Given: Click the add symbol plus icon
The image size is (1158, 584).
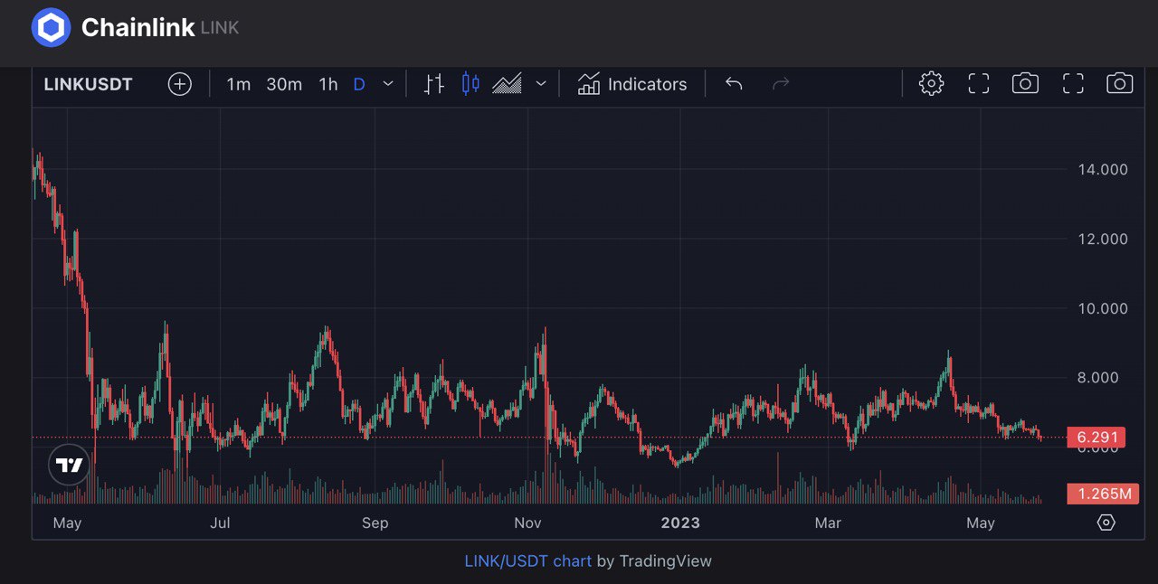Looking at the screenshot, I should 180,84.
